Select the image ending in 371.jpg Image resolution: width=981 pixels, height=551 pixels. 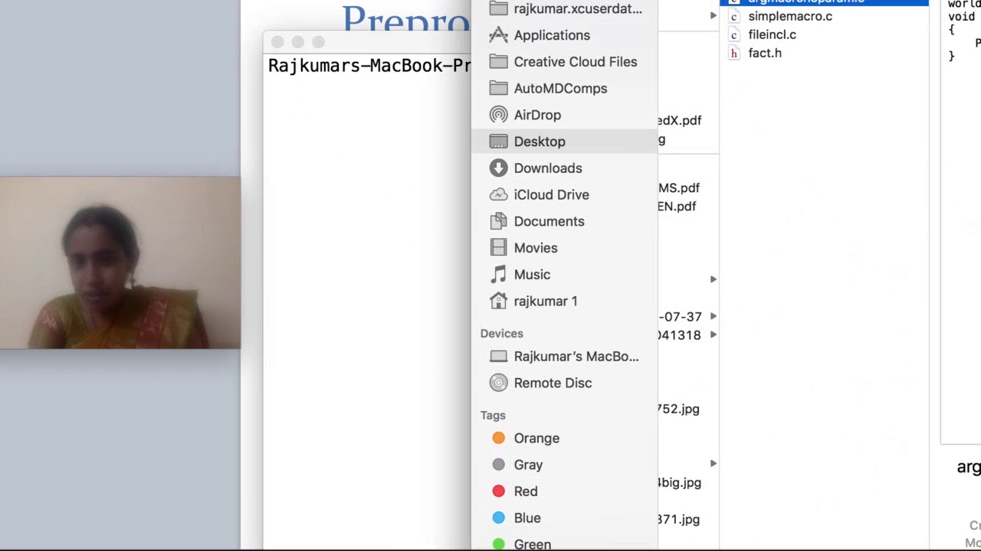pos(678,519)
